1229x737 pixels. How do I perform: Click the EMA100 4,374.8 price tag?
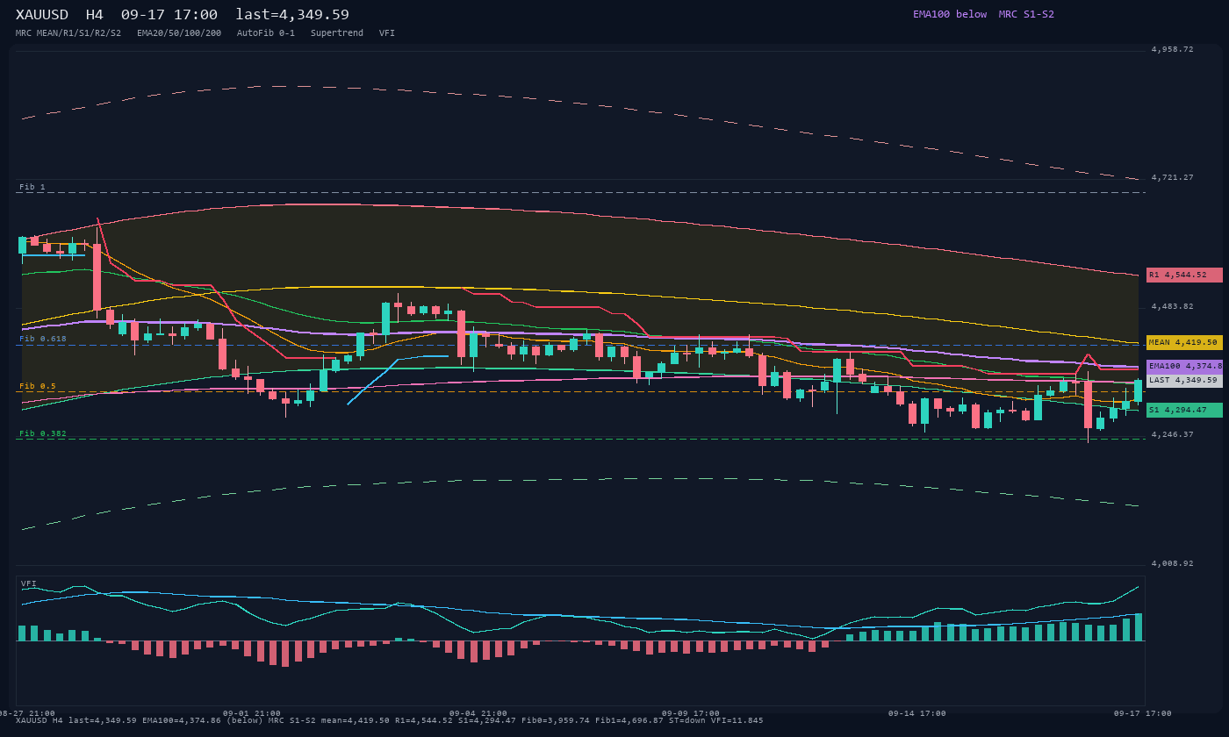point(1184,366)
